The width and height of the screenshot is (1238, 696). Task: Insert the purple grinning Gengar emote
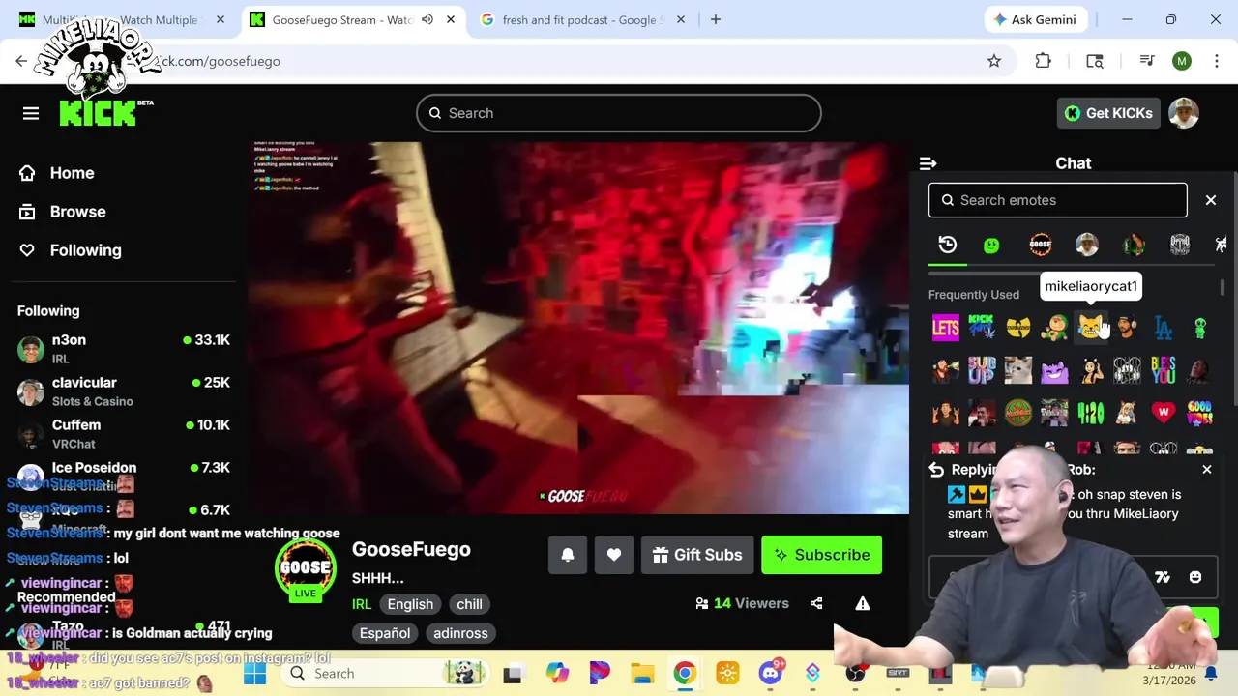coord(1054,370)
